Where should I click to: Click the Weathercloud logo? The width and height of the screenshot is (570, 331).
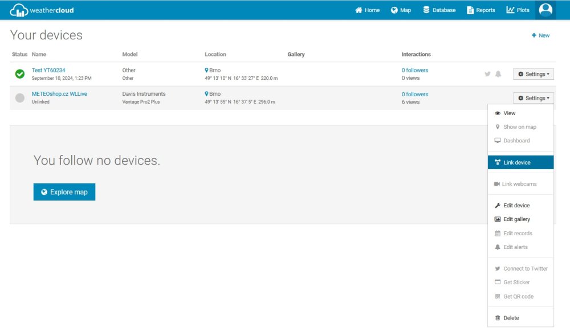pos(42,10)
